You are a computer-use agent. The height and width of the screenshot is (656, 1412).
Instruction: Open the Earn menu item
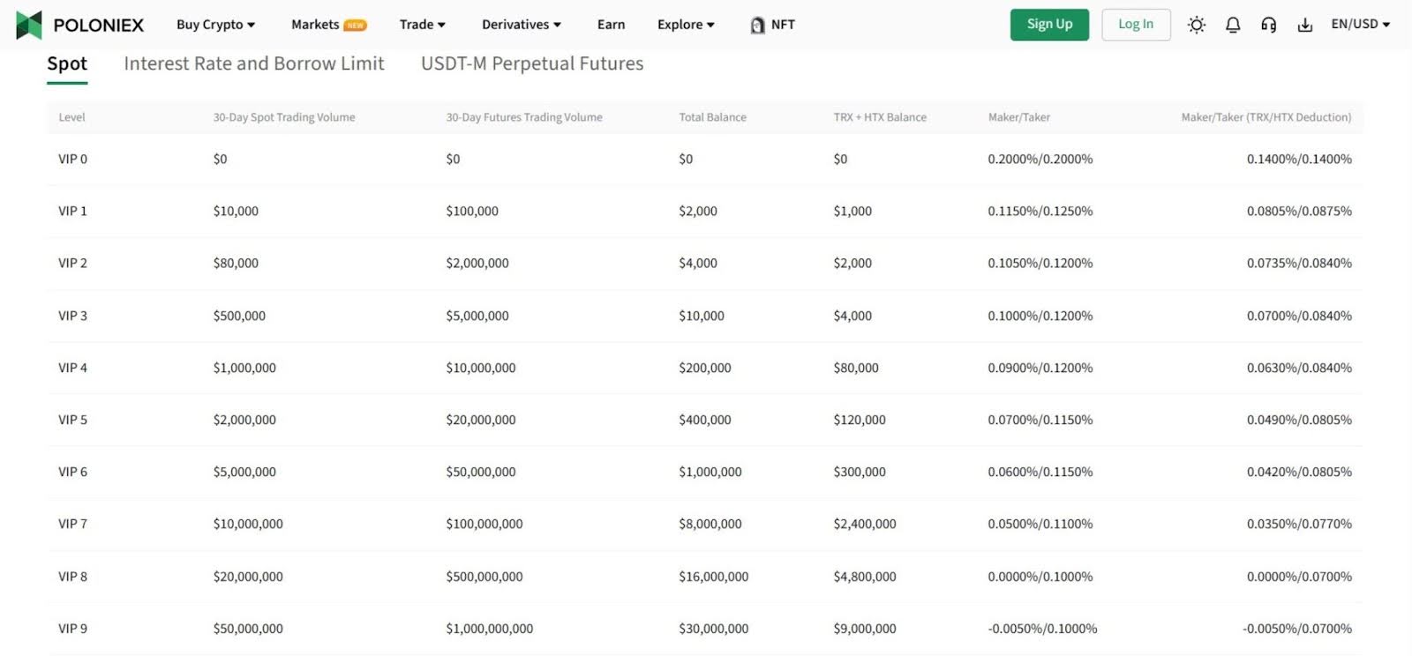[611, 25]
